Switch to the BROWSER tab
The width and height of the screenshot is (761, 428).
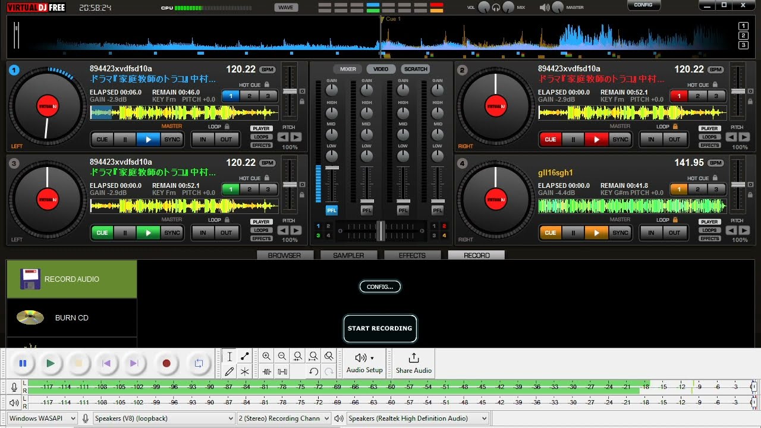(x=284, y=256)
